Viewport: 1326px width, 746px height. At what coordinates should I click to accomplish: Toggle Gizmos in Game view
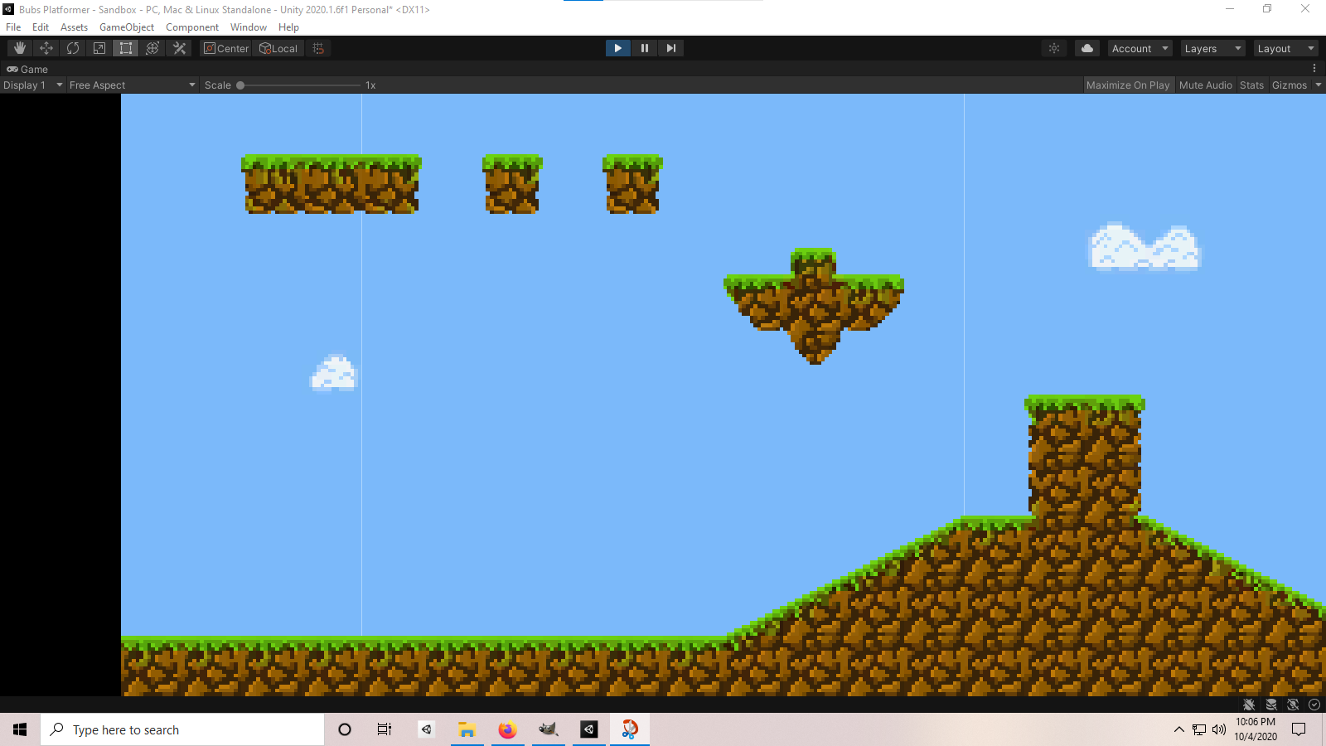(x=1290, y=85)
